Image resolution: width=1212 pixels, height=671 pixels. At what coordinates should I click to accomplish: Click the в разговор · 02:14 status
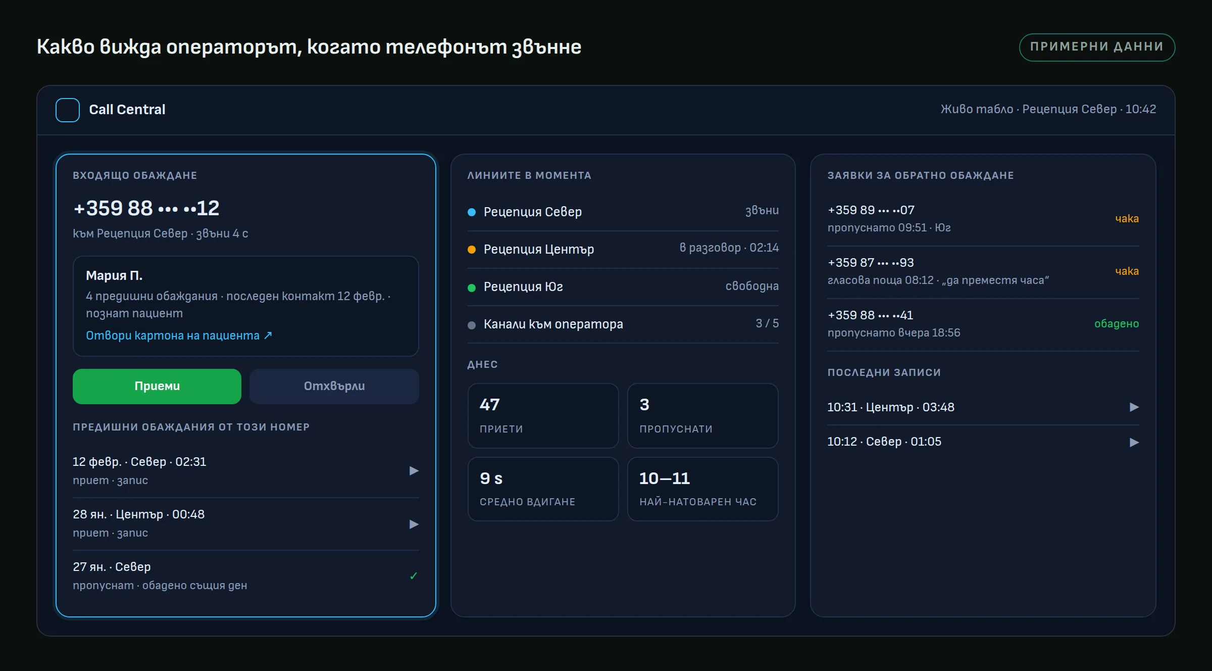pos(729,248)
